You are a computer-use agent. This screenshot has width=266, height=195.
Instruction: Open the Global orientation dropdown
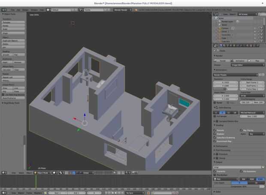tap(88, 173)
